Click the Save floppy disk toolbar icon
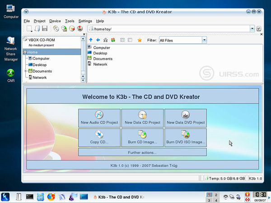 pyautogui.click(x=45, y=29)
